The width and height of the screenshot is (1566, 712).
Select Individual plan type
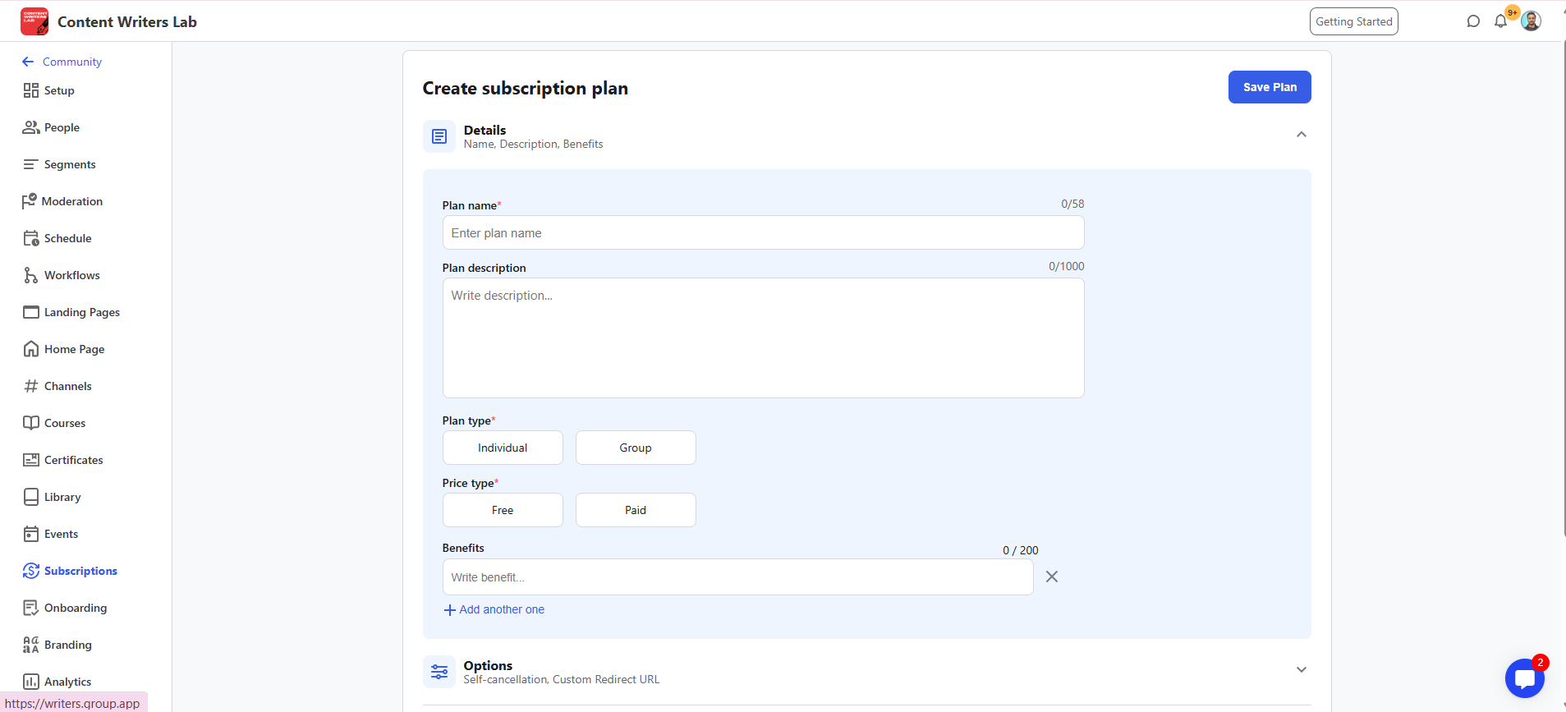[503, 448]
